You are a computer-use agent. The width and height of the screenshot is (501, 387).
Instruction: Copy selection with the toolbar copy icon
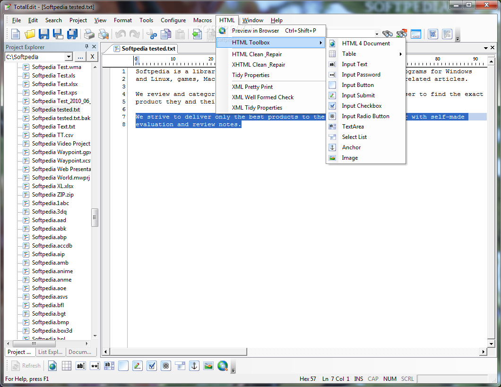tap(166, 34)
